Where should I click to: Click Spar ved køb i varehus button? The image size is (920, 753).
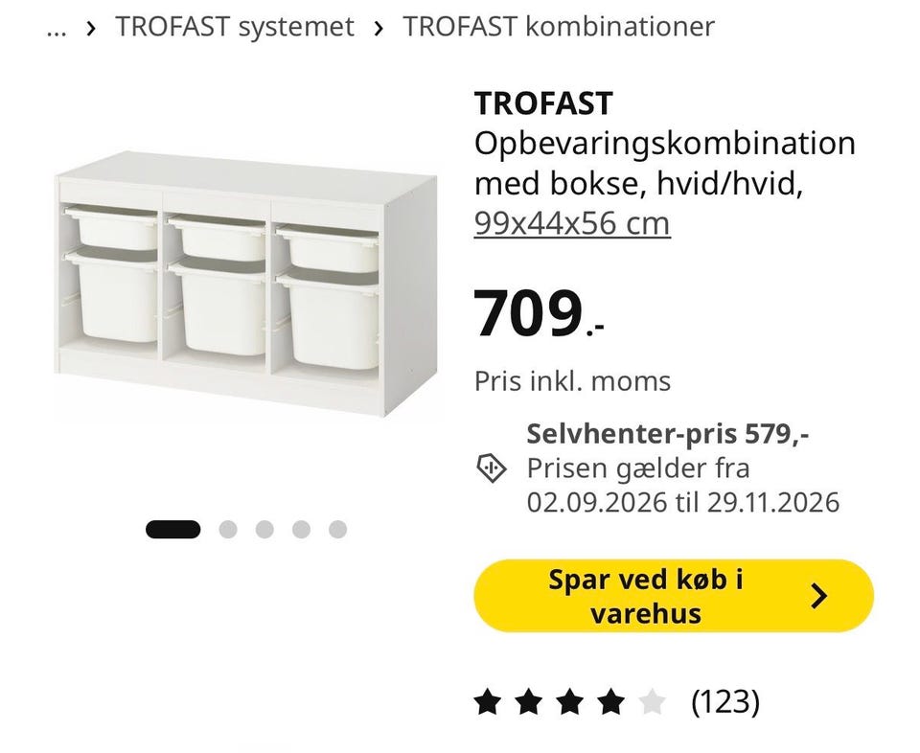(674, 596)
